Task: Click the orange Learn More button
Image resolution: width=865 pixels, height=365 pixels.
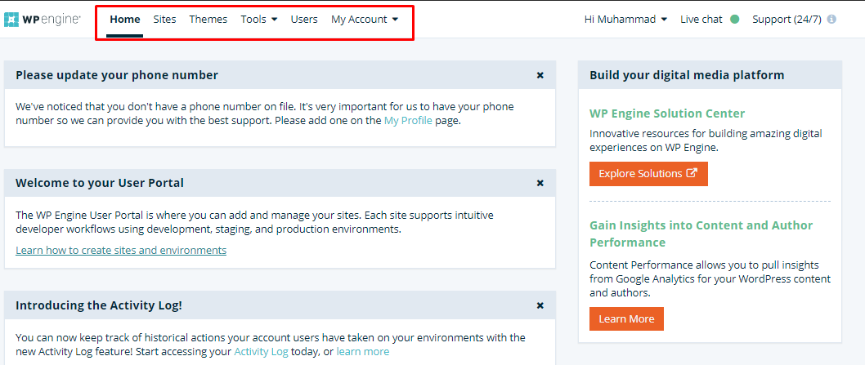Action: tap(626, 319)
